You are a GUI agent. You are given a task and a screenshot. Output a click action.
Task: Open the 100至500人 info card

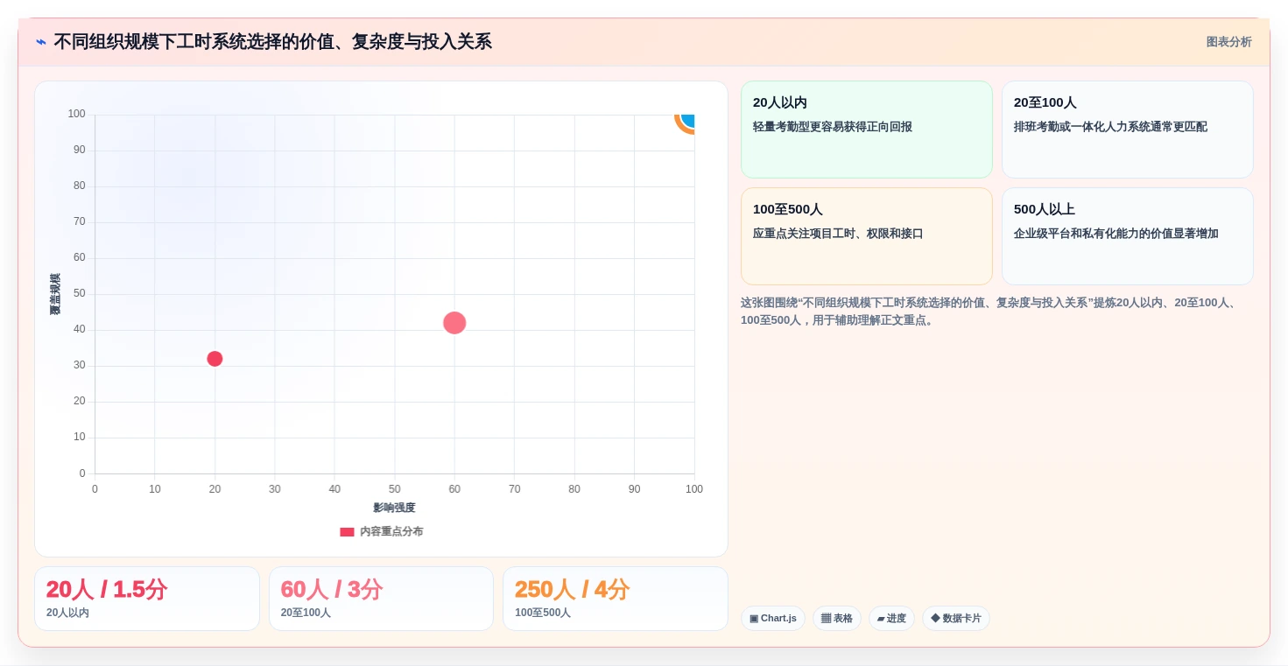click(x=866, y=236)
